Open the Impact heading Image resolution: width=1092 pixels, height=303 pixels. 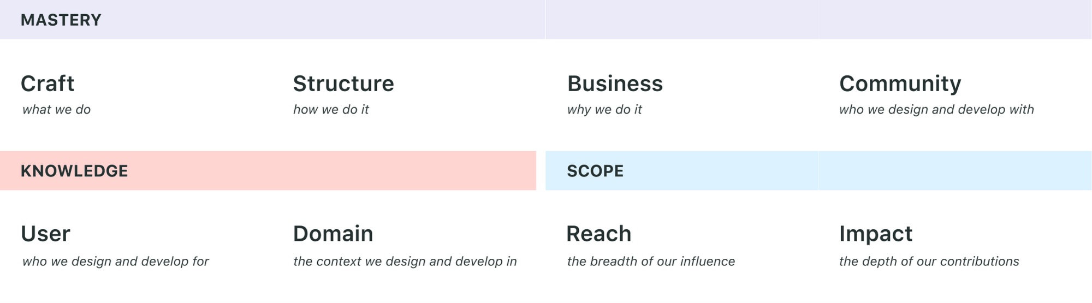pos(876,234)
